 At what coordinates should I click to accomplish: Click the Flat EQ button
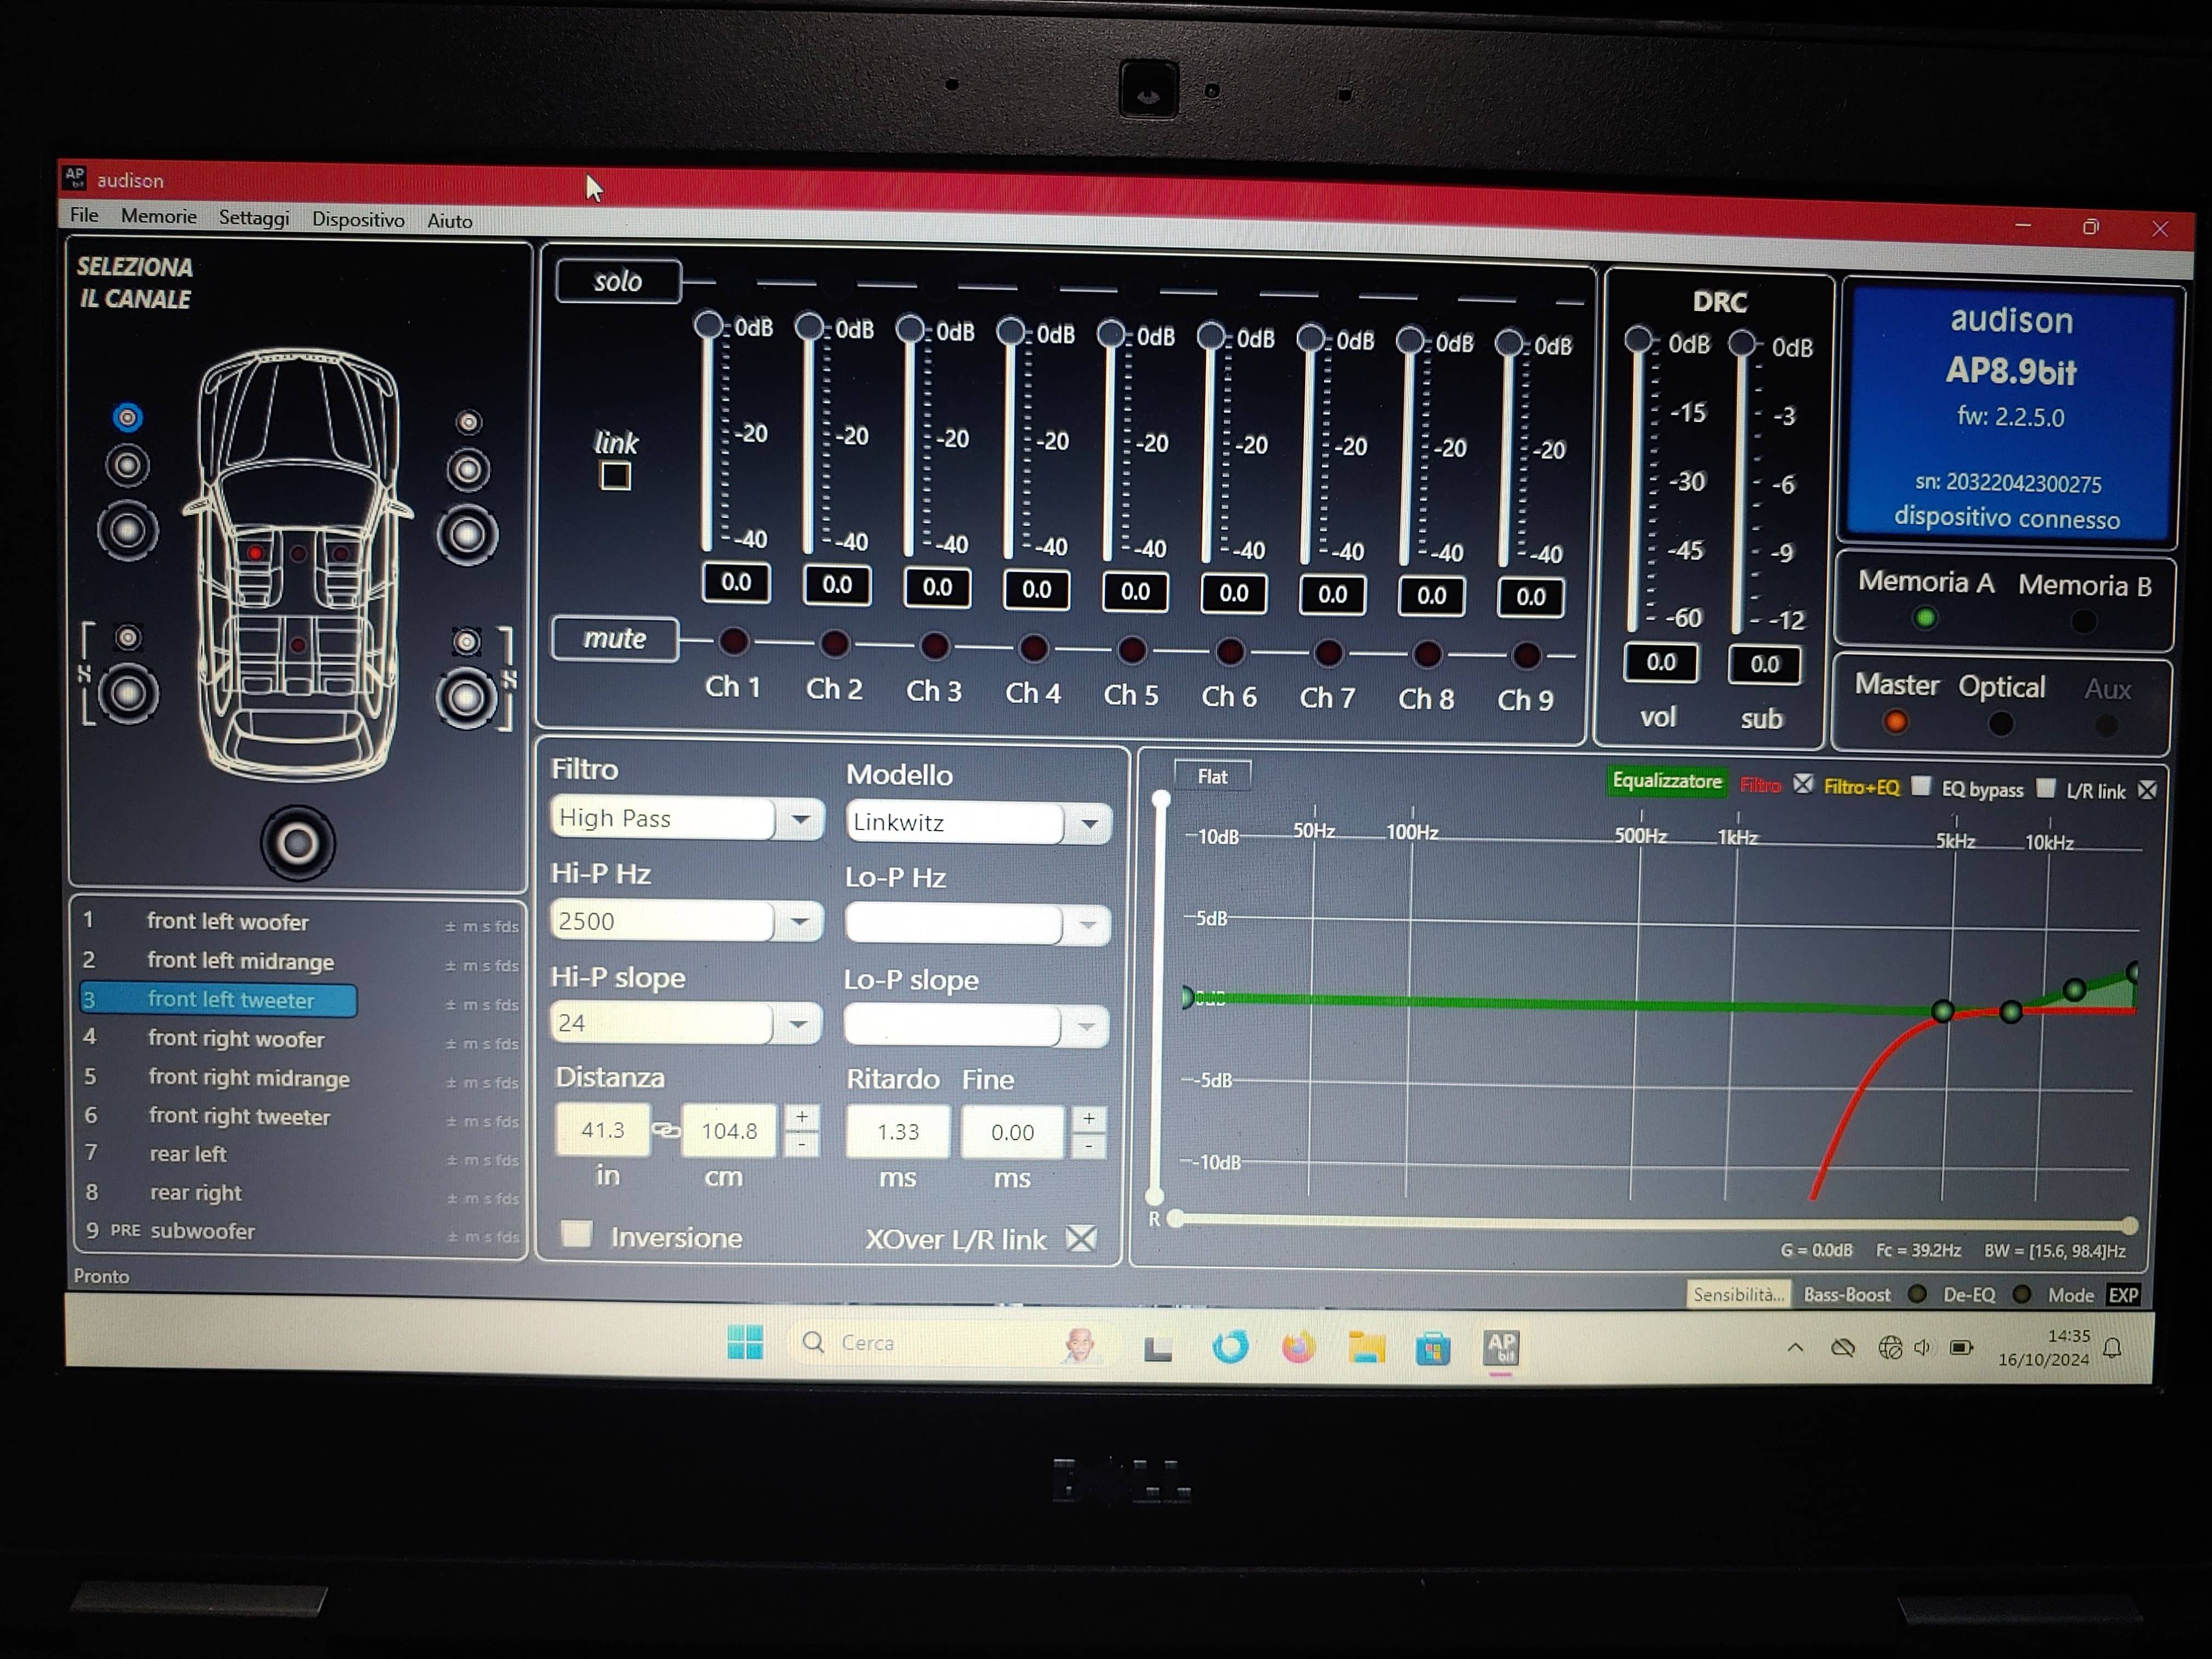coord(1212,776)
